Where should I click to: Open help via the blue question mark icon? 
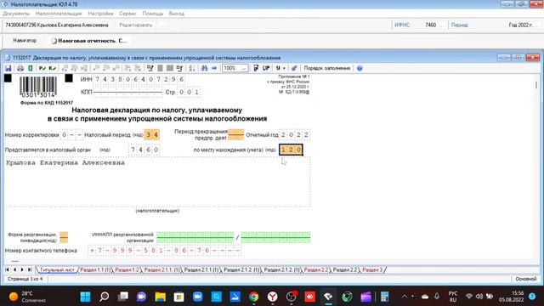360,68
